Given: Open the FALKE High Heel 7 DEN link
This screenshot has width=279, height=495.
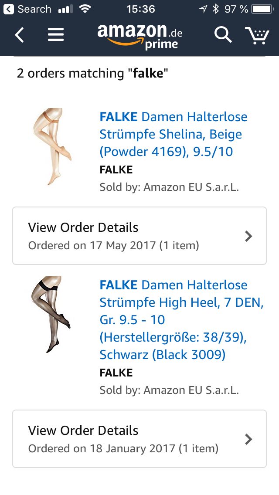Looking at the screenshot, I should 182,320.
